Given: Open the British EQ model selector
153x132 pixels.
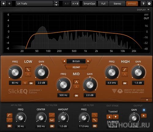Looking at the screenshot, I should point(76,61).
